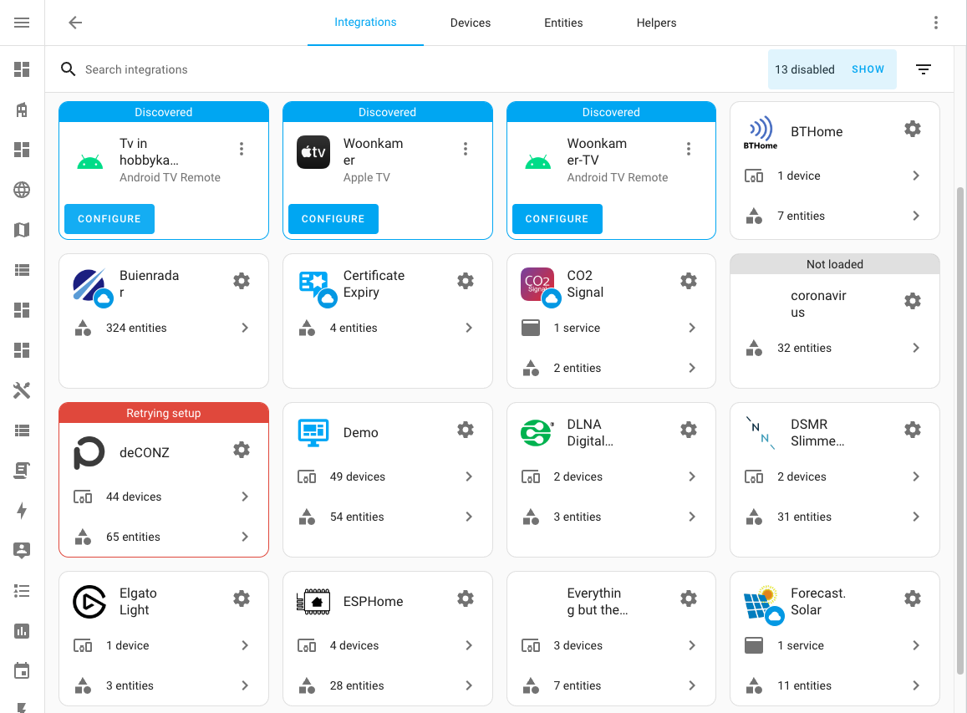
Task: Open Certificate Expiry settings gear
Action: (466, 281)
